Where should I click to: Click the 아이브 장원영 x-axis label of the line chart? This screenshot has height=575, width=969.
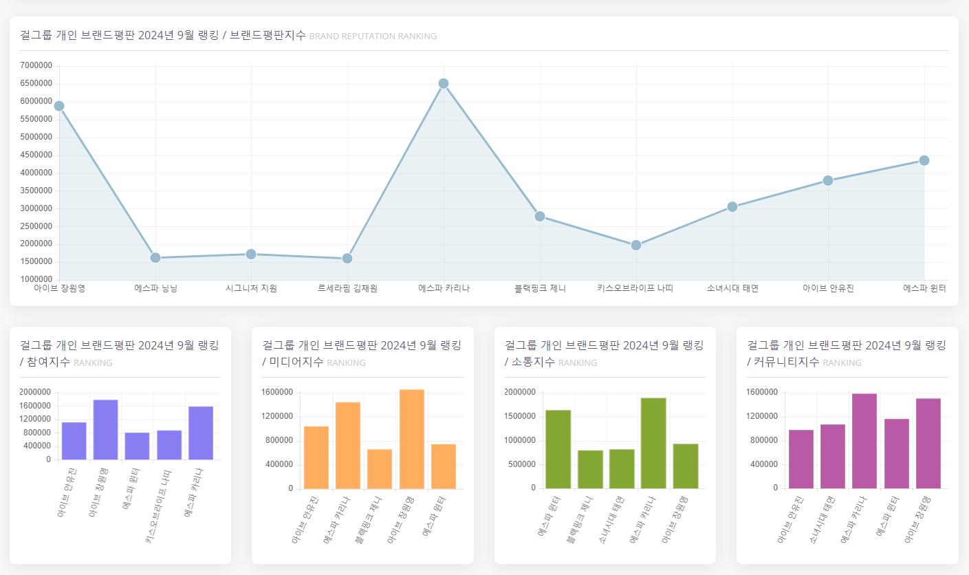pos(59,289)
